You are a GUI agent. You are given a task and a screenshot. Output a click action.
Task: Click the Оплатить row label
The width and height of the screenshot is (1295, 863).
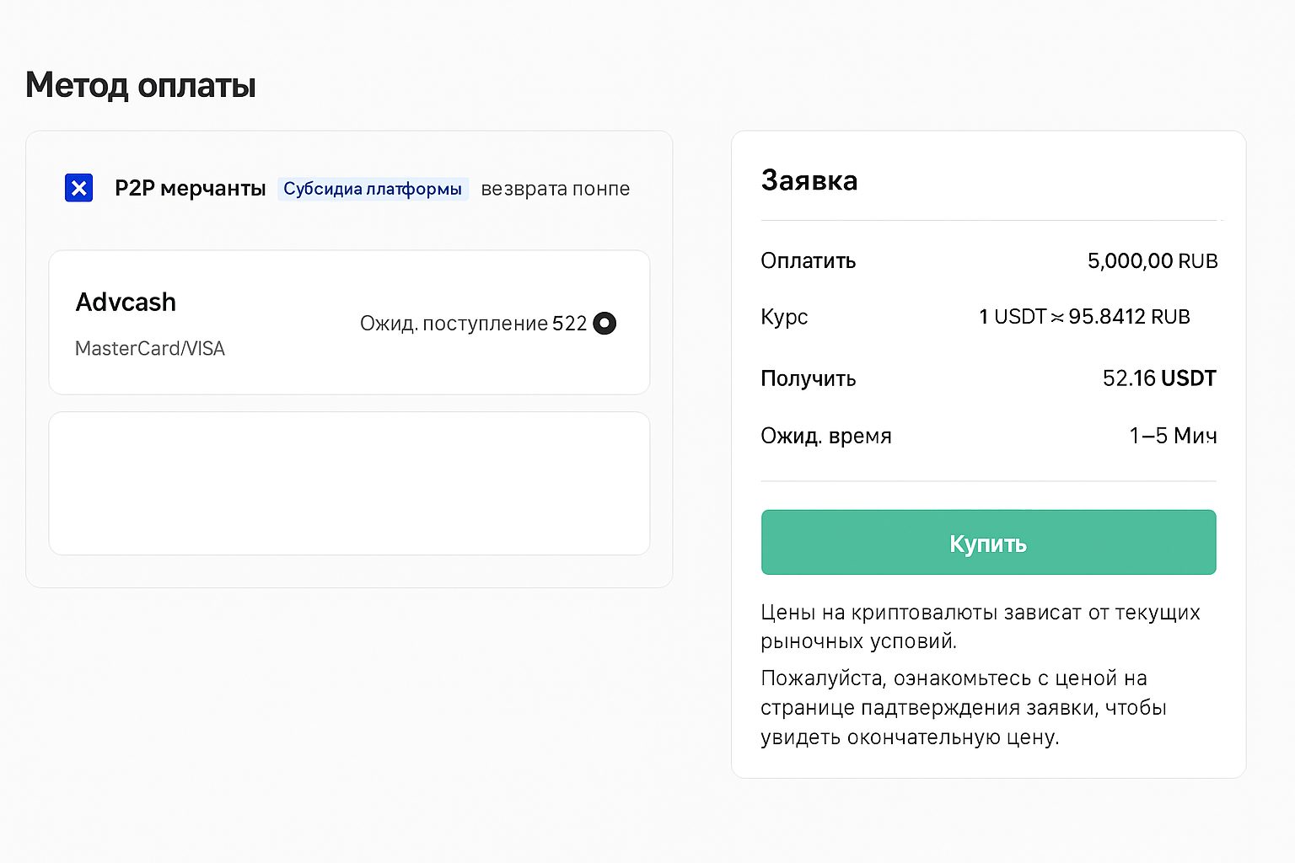coord(808,261)
